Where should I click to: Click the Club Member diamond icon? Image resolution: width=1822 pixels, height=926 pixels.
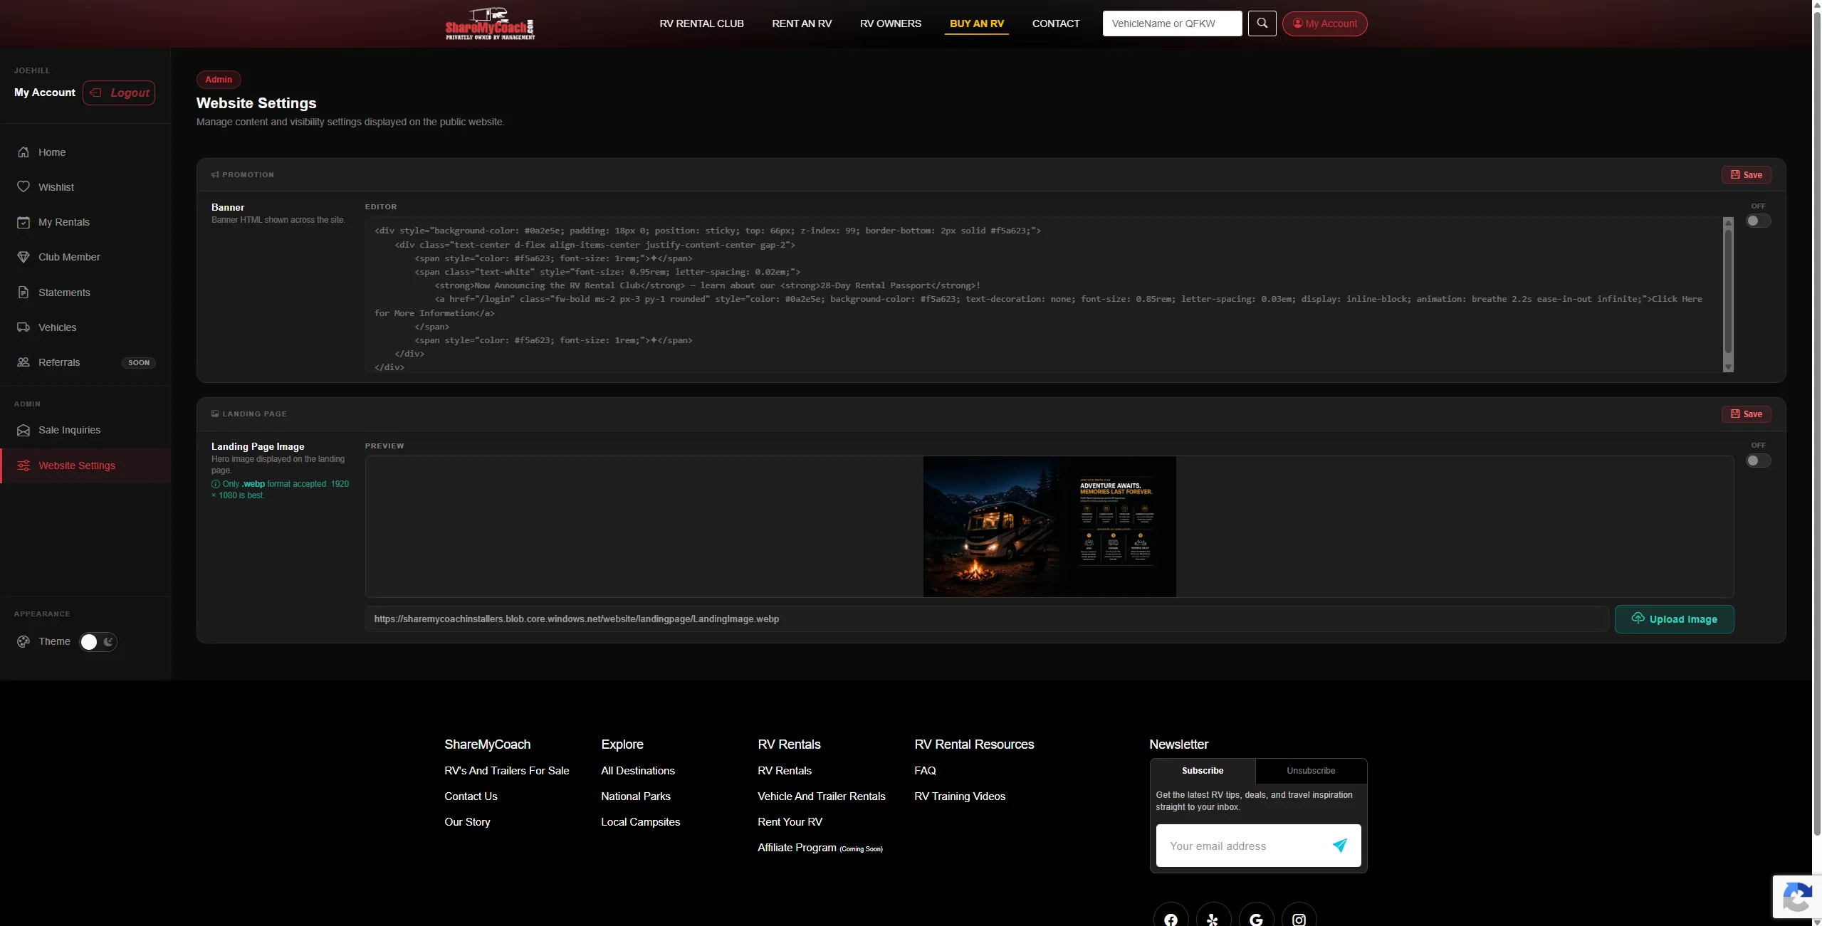point(23,257)
